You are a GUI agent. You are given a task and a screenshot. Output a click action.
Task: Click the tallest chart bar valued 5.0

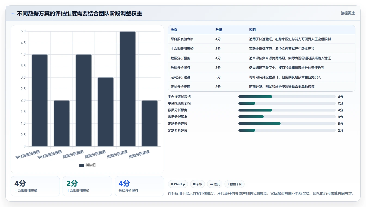click(128, 89)
